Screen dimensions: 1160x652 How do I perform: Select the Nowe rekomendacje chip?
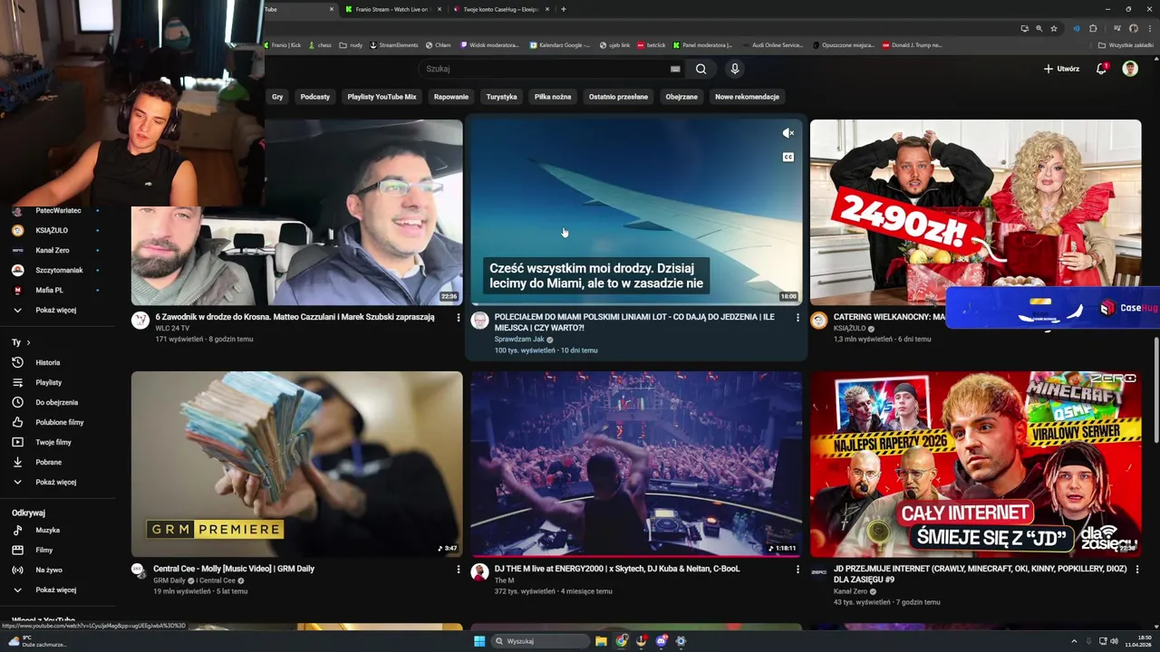747,97
